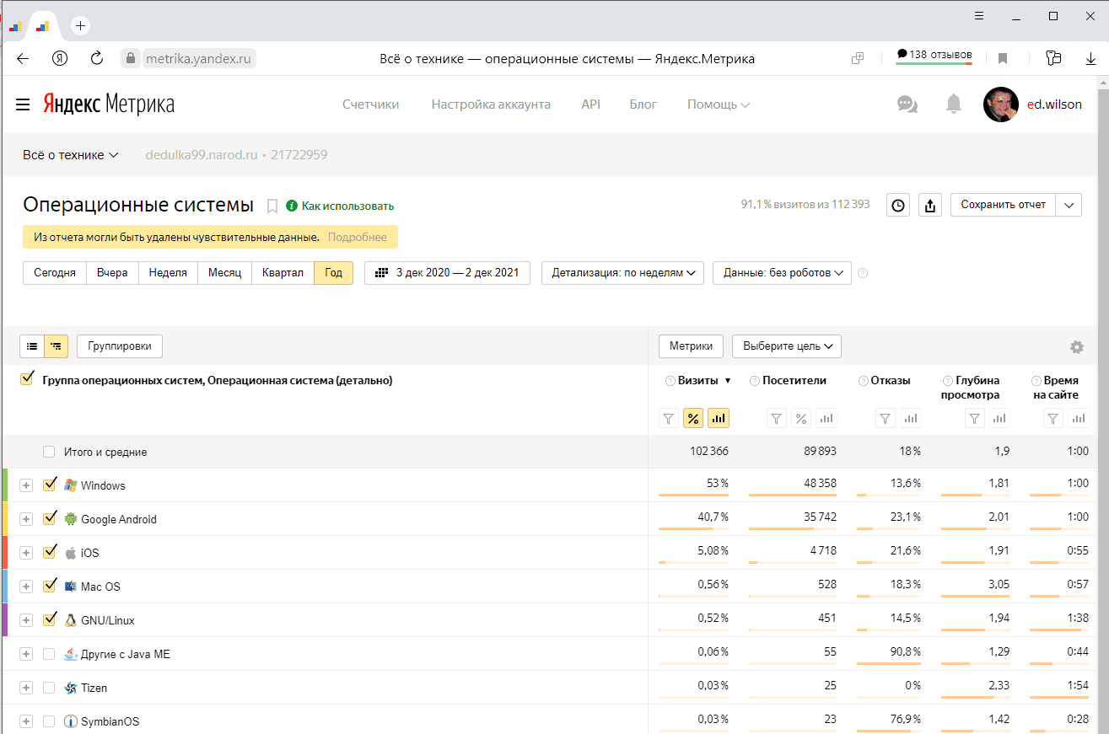Open browser downloads icon

click(x=1090, y=58)
